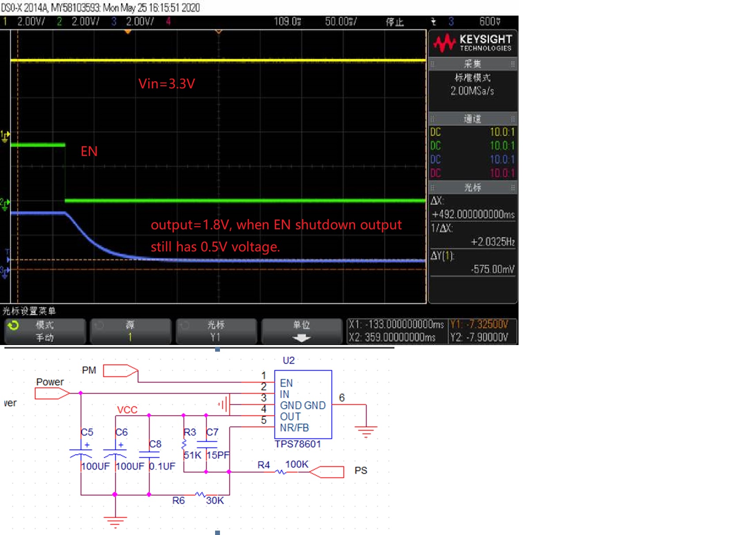Click the magenta DC 10.0:1 channel row
The image size is (731, 535).
click(473, 173)
